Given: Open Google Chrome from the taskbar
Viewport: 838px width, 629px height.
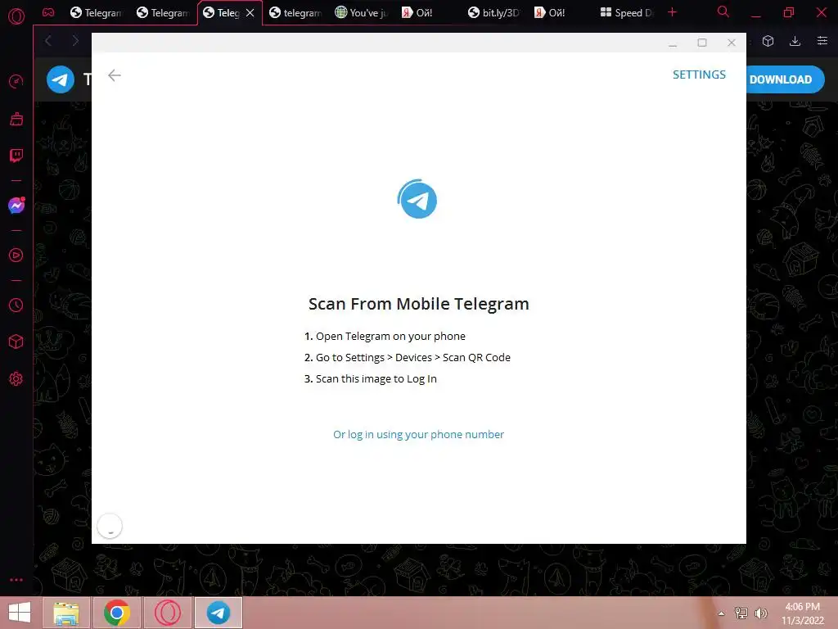Looking at the screenshot, I should point(116,613).
